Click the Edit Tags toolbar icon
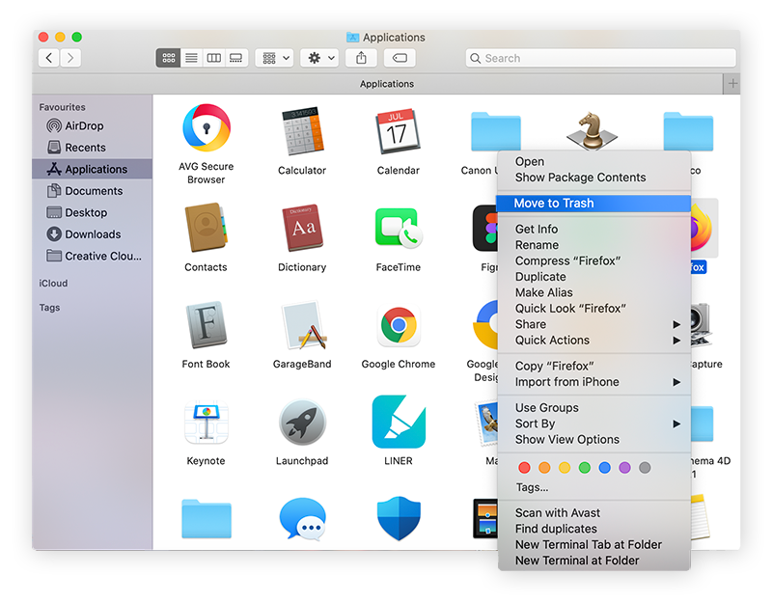The image size is (772, 602). (400, 58)
